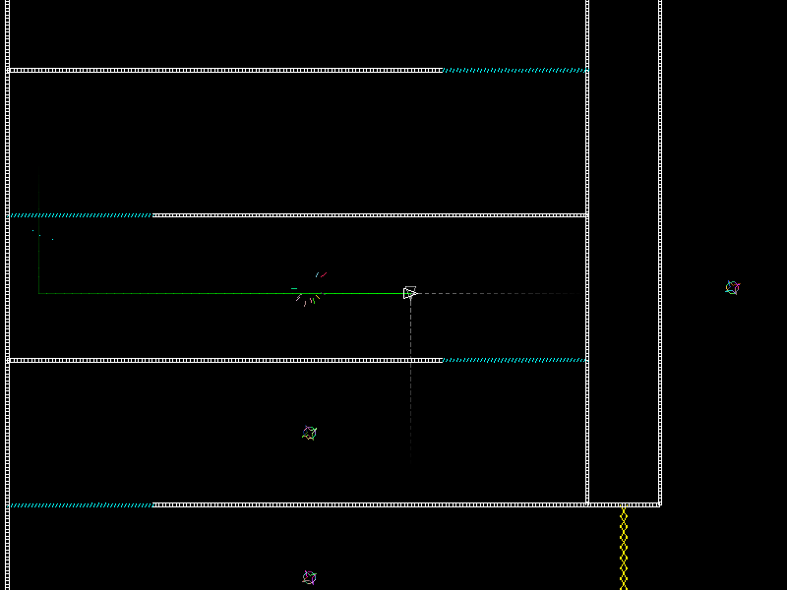787x590 pixels.
Task: Target the spinning enemy in the room below the ship
Action: pyautogui.click(x=310, y=433)
